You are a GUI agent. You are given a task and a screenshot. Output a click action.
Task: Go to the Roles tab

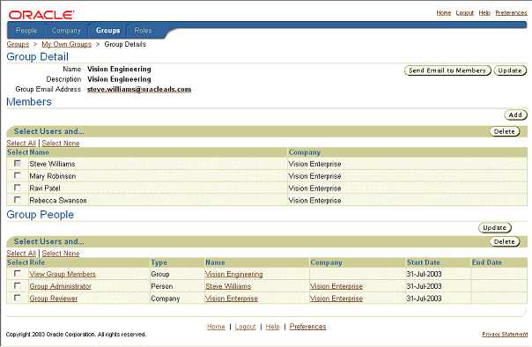[143, 31]
